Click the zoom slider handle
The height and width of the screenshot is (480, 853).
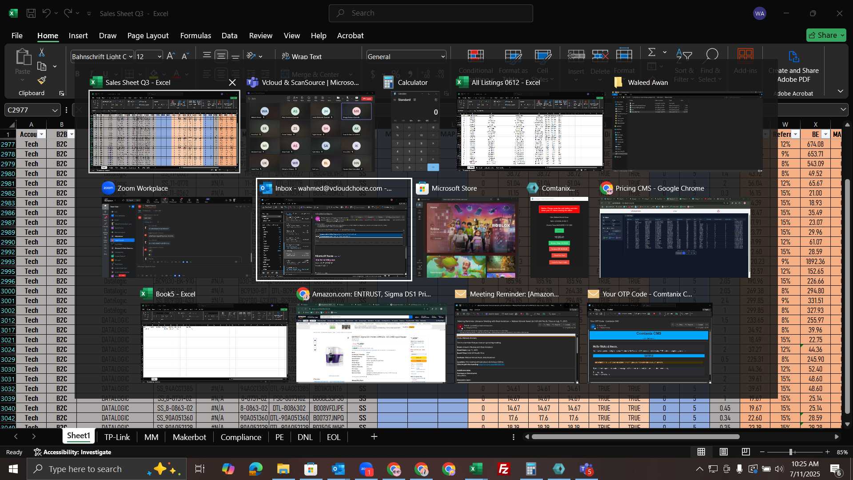(x=791, y=452)
